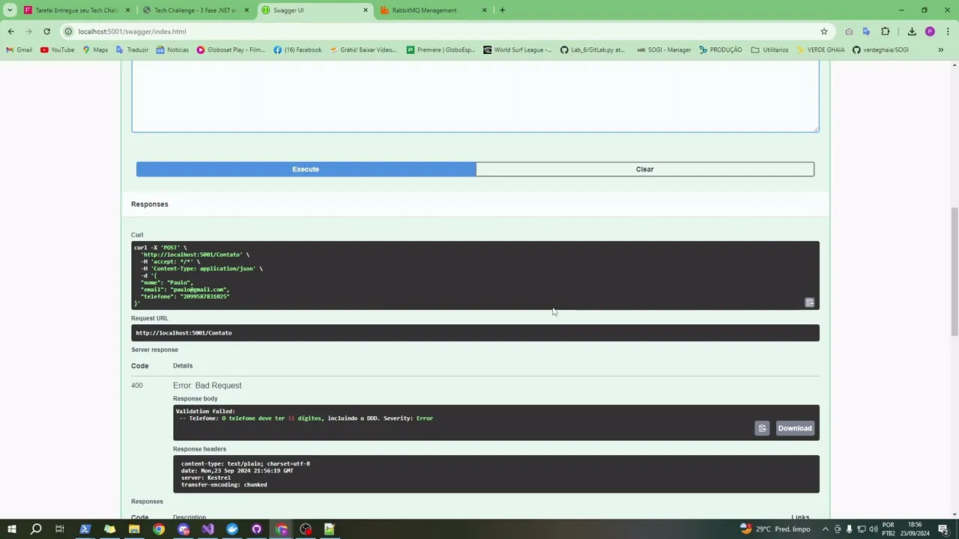Screen dimensions: 959x539
Task: Reload the current page
Action: coord(46,31)
